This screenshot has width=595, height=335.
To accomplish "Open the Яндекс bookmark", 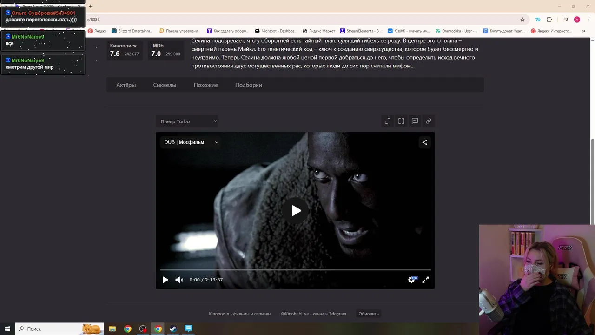I will (97, 31).
